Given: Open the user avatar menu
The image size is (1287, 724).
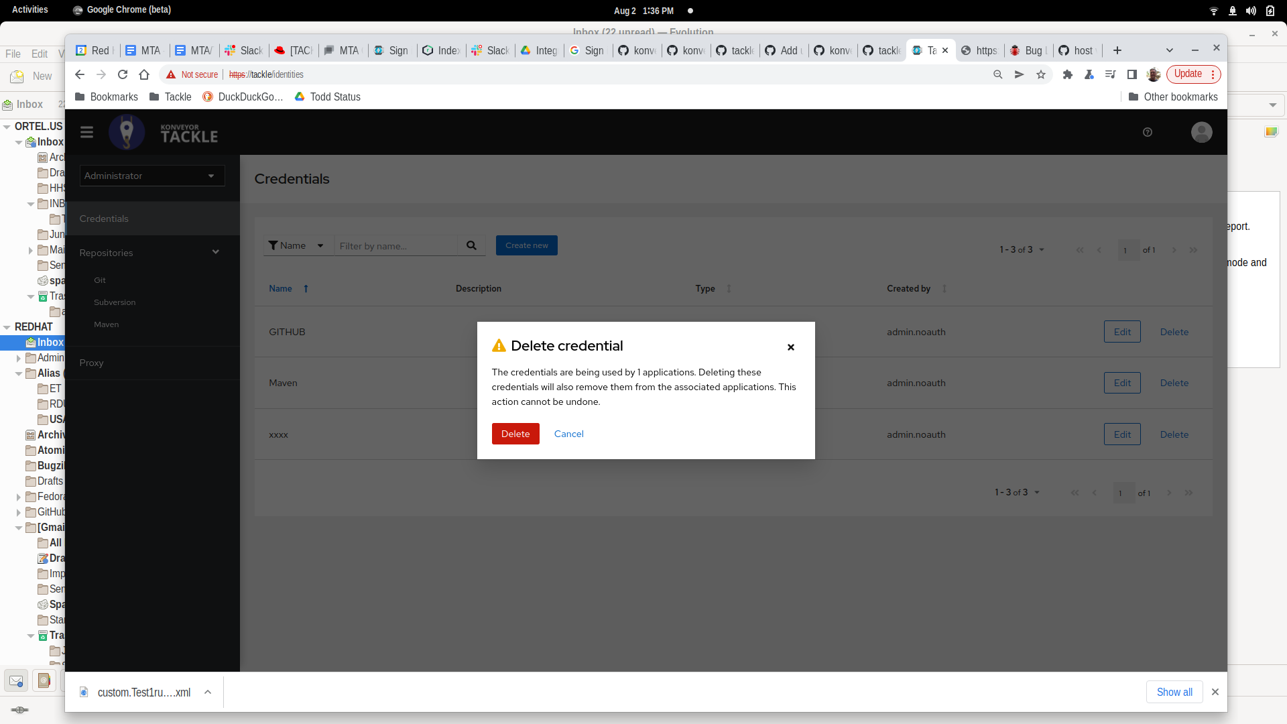Looking at the screenshot, I should click(1201, 132).
